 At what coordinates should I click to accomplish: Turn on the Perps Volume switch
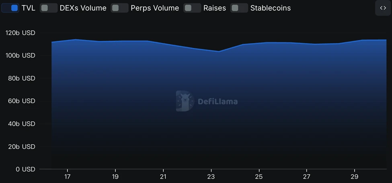click(x=119, y=8)
